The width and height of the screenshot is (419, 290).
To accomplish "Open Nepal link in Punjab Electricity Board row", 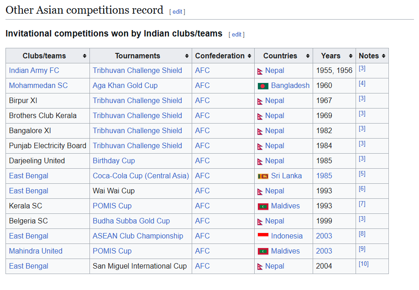I will tap(275, 146).
